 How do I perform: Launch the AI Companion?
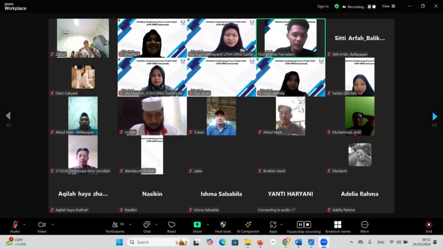(x=248, y=225)
